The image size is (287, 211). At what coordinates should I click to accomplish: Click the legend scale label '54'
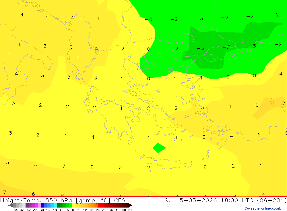click(130, 210)
